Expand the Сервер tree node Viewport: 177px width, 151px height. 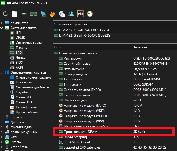coord(1,117)
